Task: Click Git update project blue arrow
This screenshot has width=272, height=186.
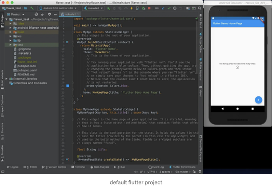Action: 163,8
